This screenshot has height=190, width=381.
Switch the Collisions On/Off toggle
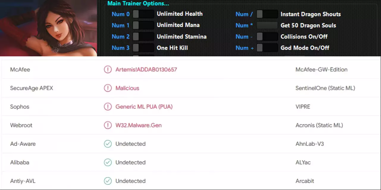point(267,36)
